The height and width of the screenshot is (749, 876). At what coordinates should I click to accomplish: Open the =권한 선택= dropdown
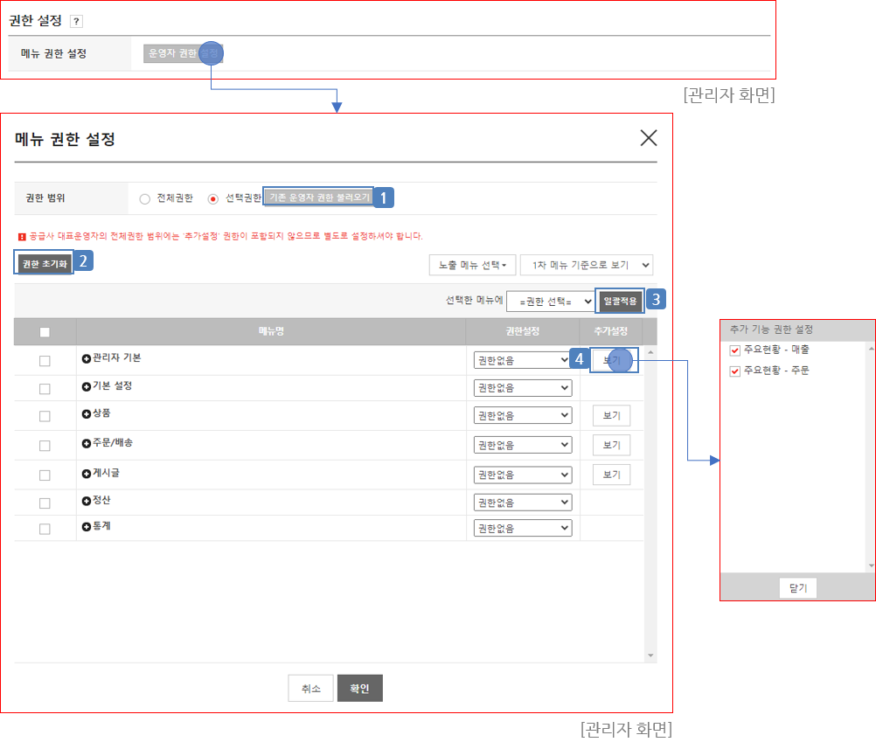(550, 302)
